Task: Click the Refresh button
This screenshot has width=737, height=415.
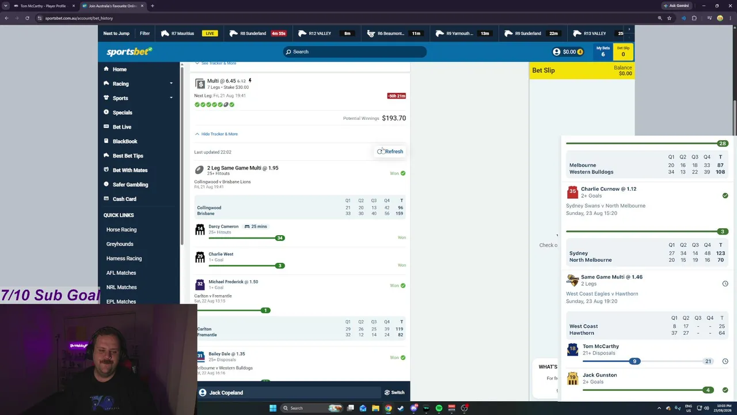Action: pyautogui.click(x=390, y=152)
